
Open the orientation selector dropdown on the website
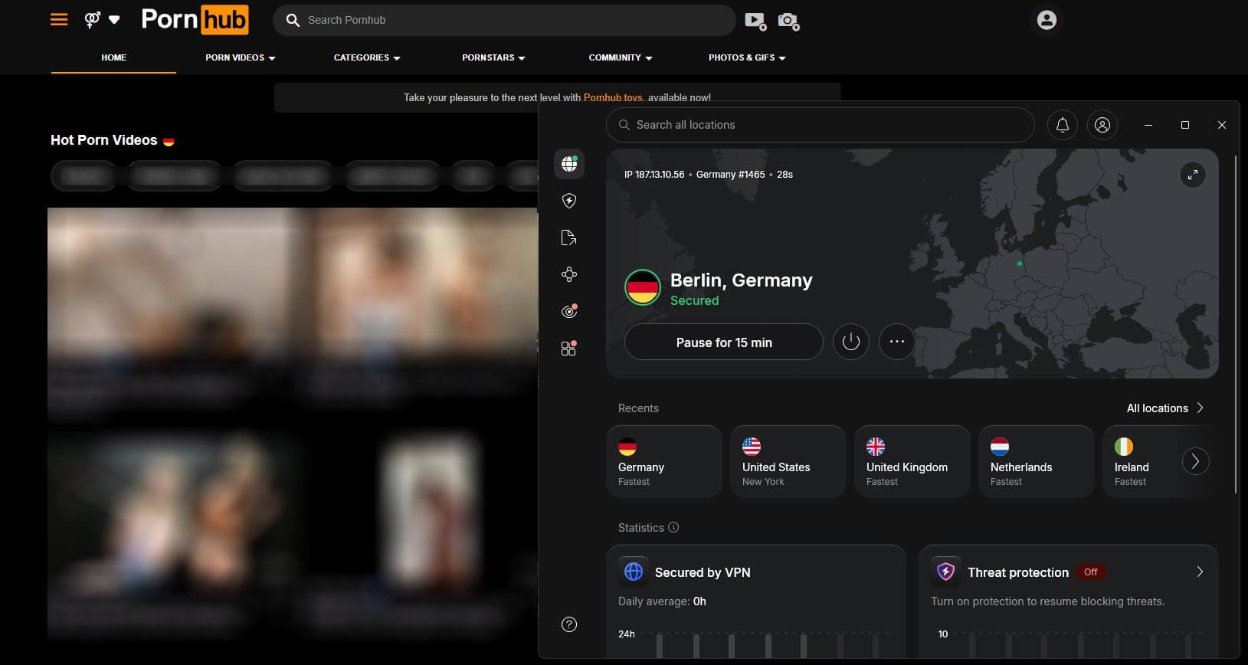pos(103,20)
